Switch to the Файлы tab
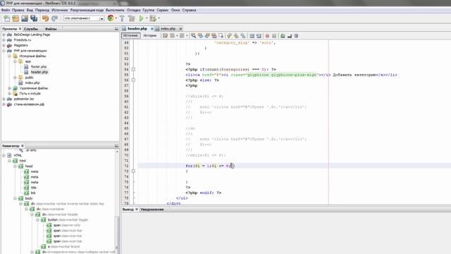The height and width of the screenshot is (254, 451). (x=51, y=29)
